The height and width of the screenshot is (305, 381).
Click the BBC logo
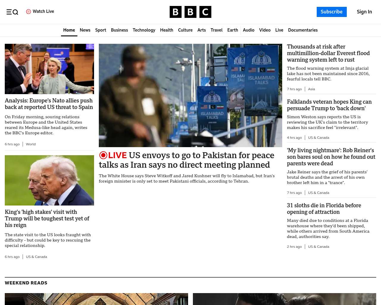click(x=190, y=12)
